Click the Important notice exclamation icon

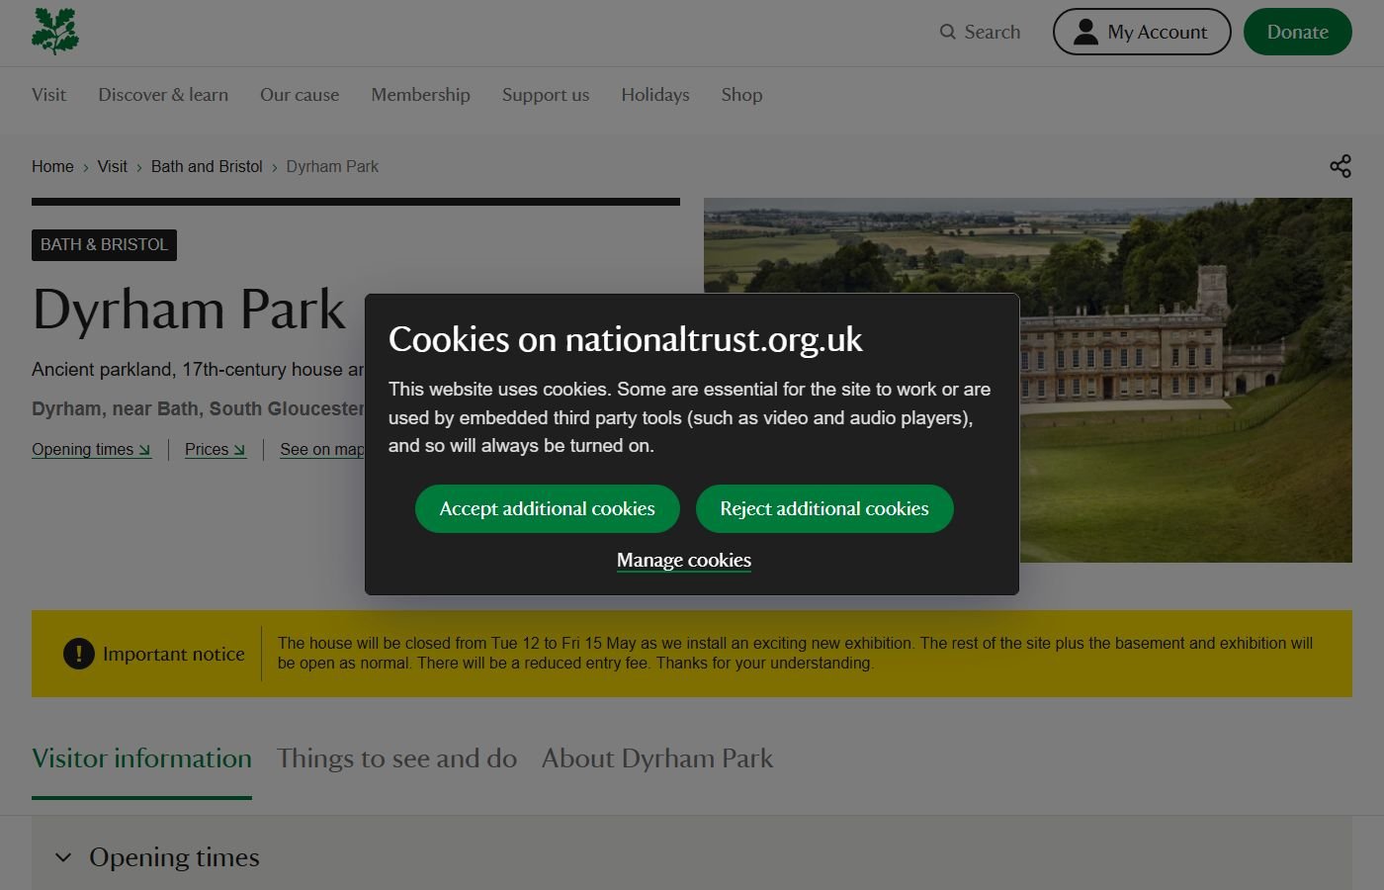pos(79,654)
